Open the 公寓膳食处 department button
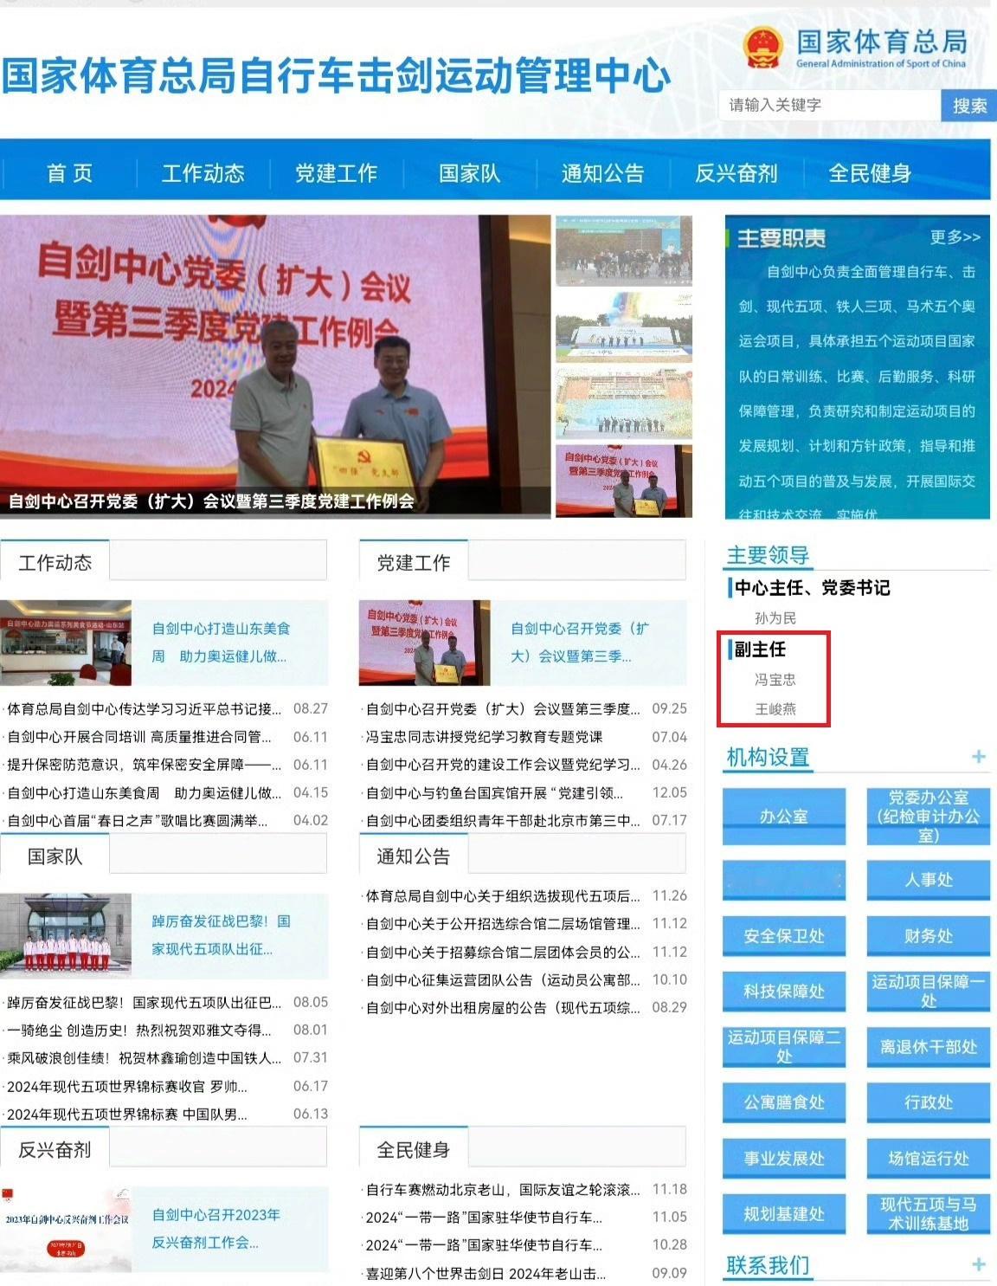997x1286 pixels. 784,1102
